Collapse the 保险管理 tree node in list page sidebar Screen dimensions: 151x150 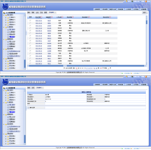click(x=4, y=59)
